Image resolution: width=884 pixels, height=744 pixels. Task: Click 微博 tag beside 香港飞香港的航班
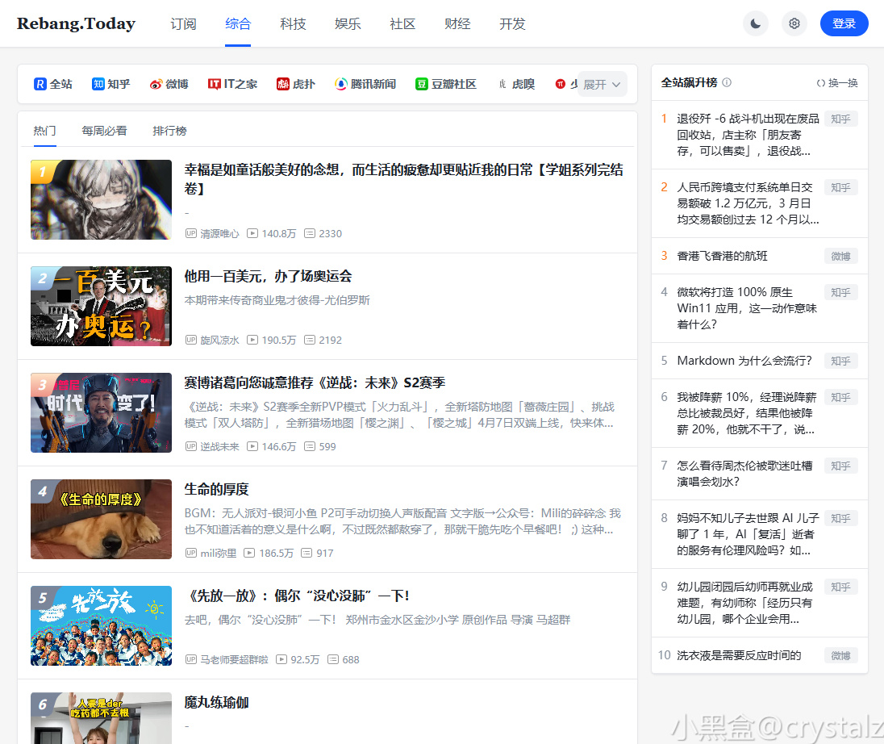840,256
